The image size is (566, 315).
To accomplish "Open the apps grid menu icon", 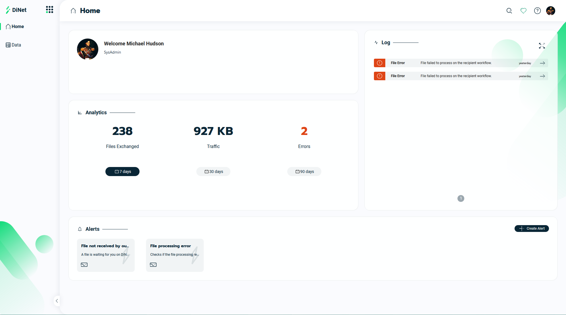I will 49,10.
